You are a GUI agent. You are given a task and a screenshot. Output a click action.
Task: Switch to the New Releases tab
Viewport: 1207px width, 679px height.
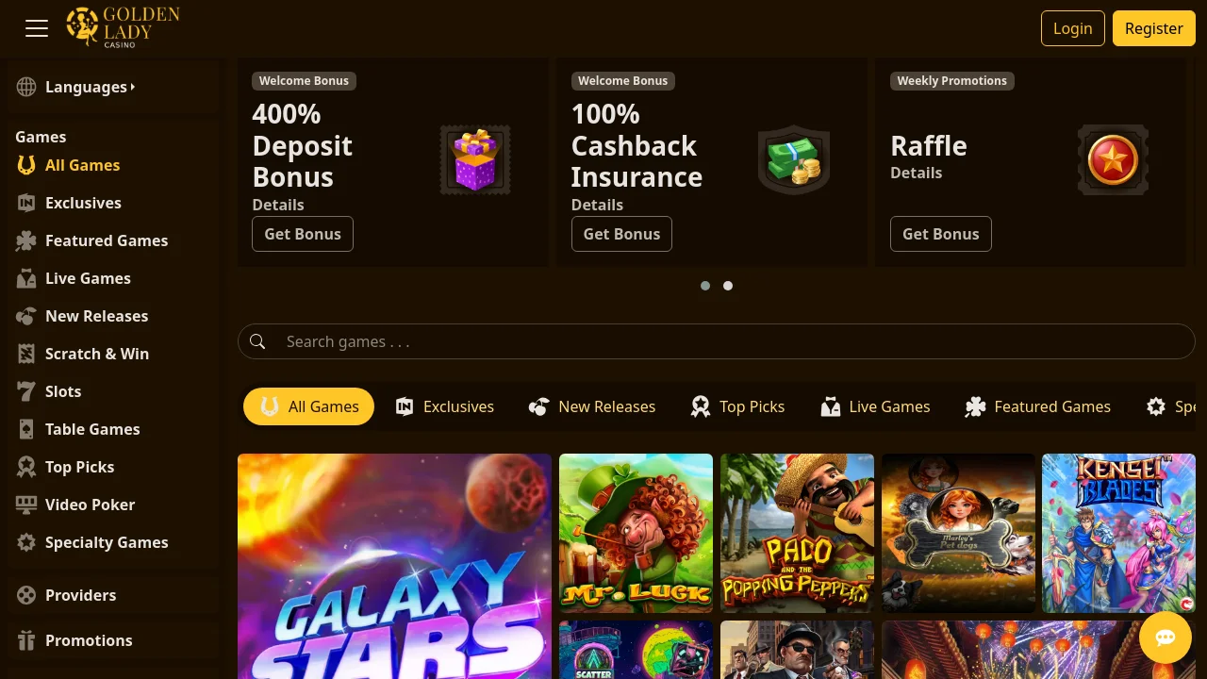(x=592, y=406)
